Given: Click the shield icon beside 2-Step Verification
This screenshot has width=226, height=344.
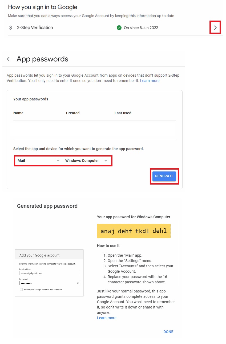Looking at the screenshot, I should (10, 28).
